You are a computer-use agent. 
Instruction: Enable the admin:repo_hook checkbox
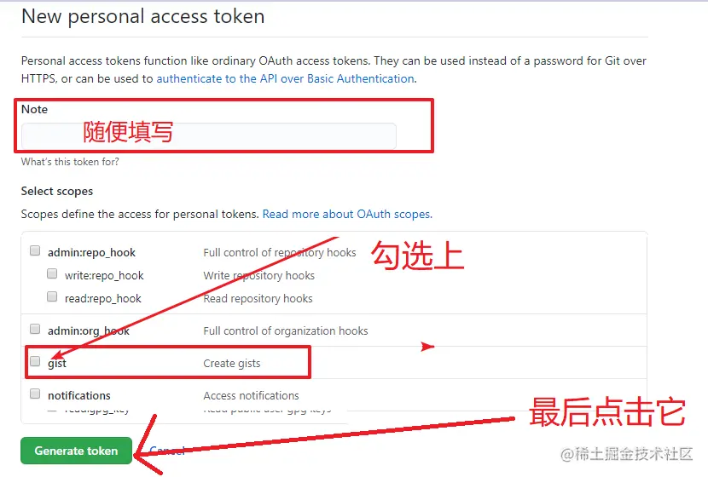35,250
